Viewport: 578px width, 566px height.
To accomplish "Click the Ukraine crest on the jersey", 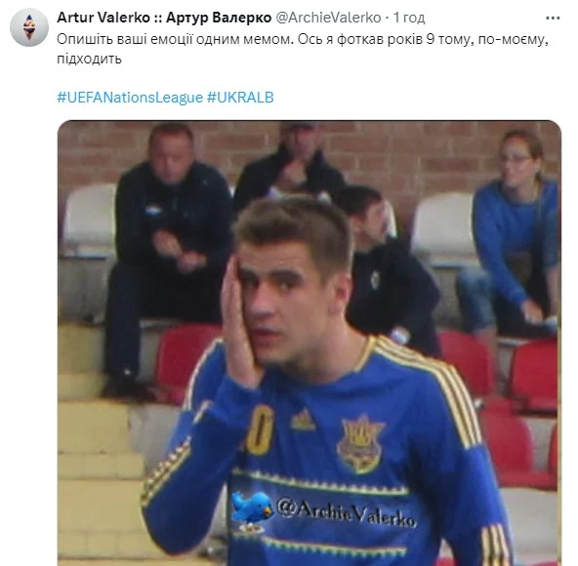I will (x=360, y=444).
